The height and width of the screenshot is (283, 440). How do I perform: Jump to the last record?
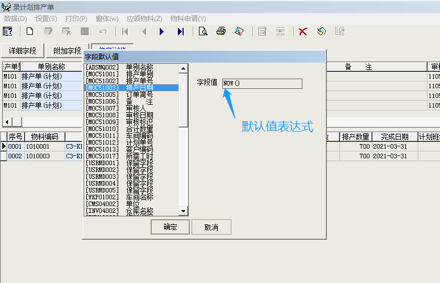[181, 31]
